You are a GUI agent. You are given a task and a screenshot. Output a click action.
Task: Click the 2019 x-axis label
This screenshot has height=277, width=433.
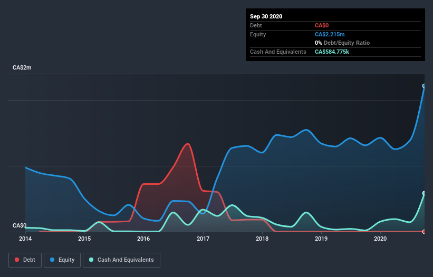click(321, 239)
